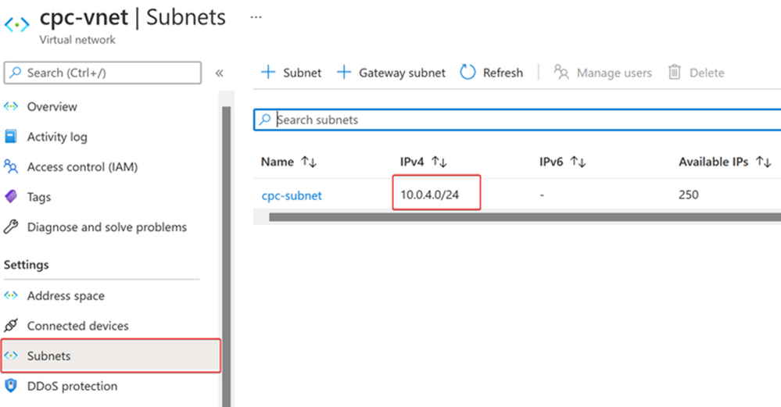Image resolution: width=781 pixels, height=407 pixels.
Task: Sort the Name column
Action: point(310,162)
